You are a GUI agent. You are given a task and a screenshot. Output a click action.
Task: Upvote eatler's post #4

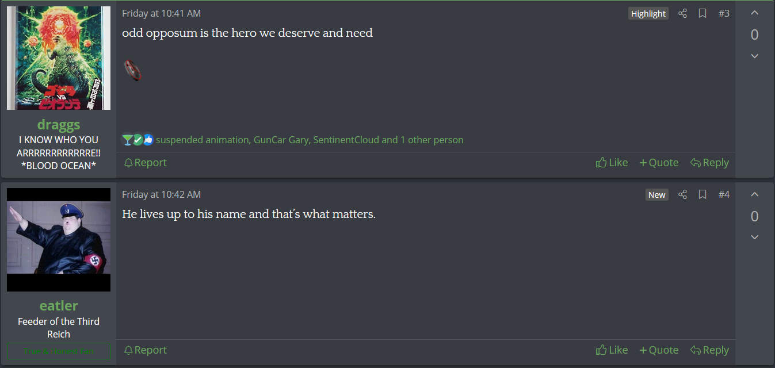755,194
